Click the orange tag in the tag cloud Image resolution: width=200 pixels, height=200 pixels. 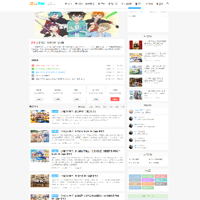pos(148,184)
